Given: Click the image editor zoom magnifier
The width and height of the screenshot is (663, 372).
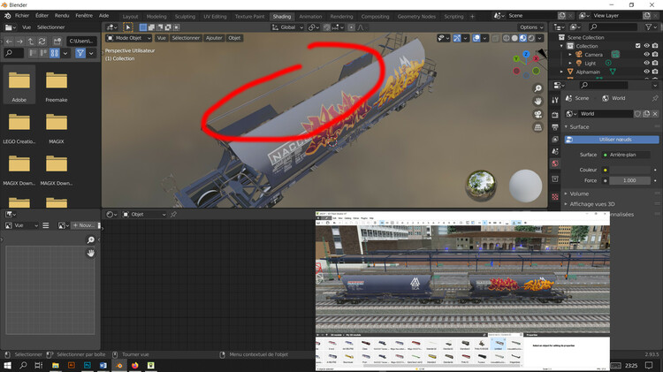Looking at the screenshot, I should tap(90, 240).
